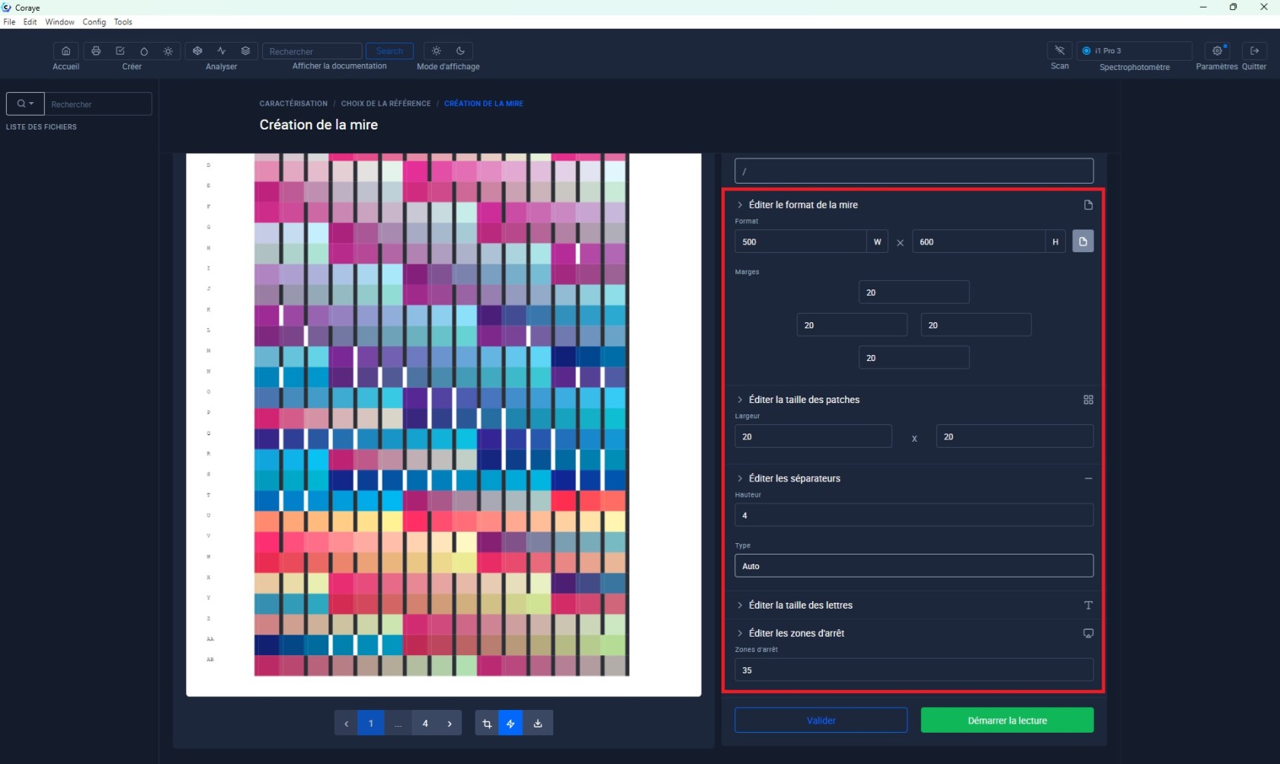Collapse the Éditer le format de la mire section

(740, 205)
